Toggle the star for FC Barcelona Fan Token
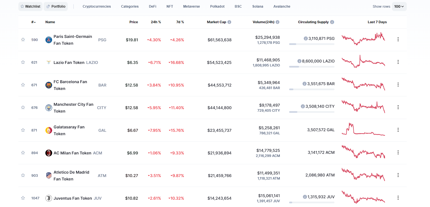This screenshot has height=207, width=430. (23, 85)
